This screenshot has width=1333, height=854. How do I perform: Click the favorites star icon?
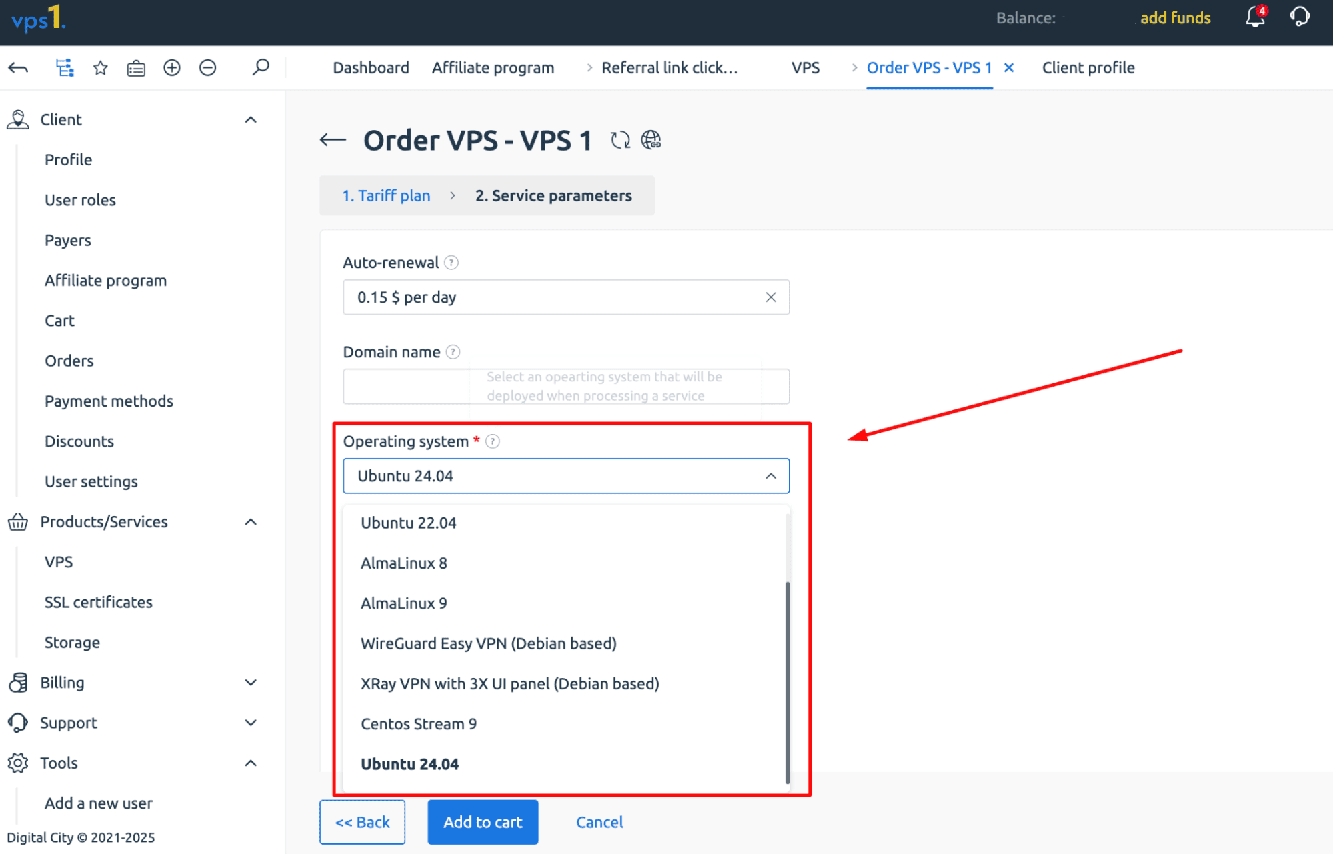[101, 67]
